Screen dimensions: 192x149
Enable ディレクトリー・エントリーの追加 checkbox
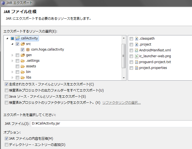[x=6, y=145]
